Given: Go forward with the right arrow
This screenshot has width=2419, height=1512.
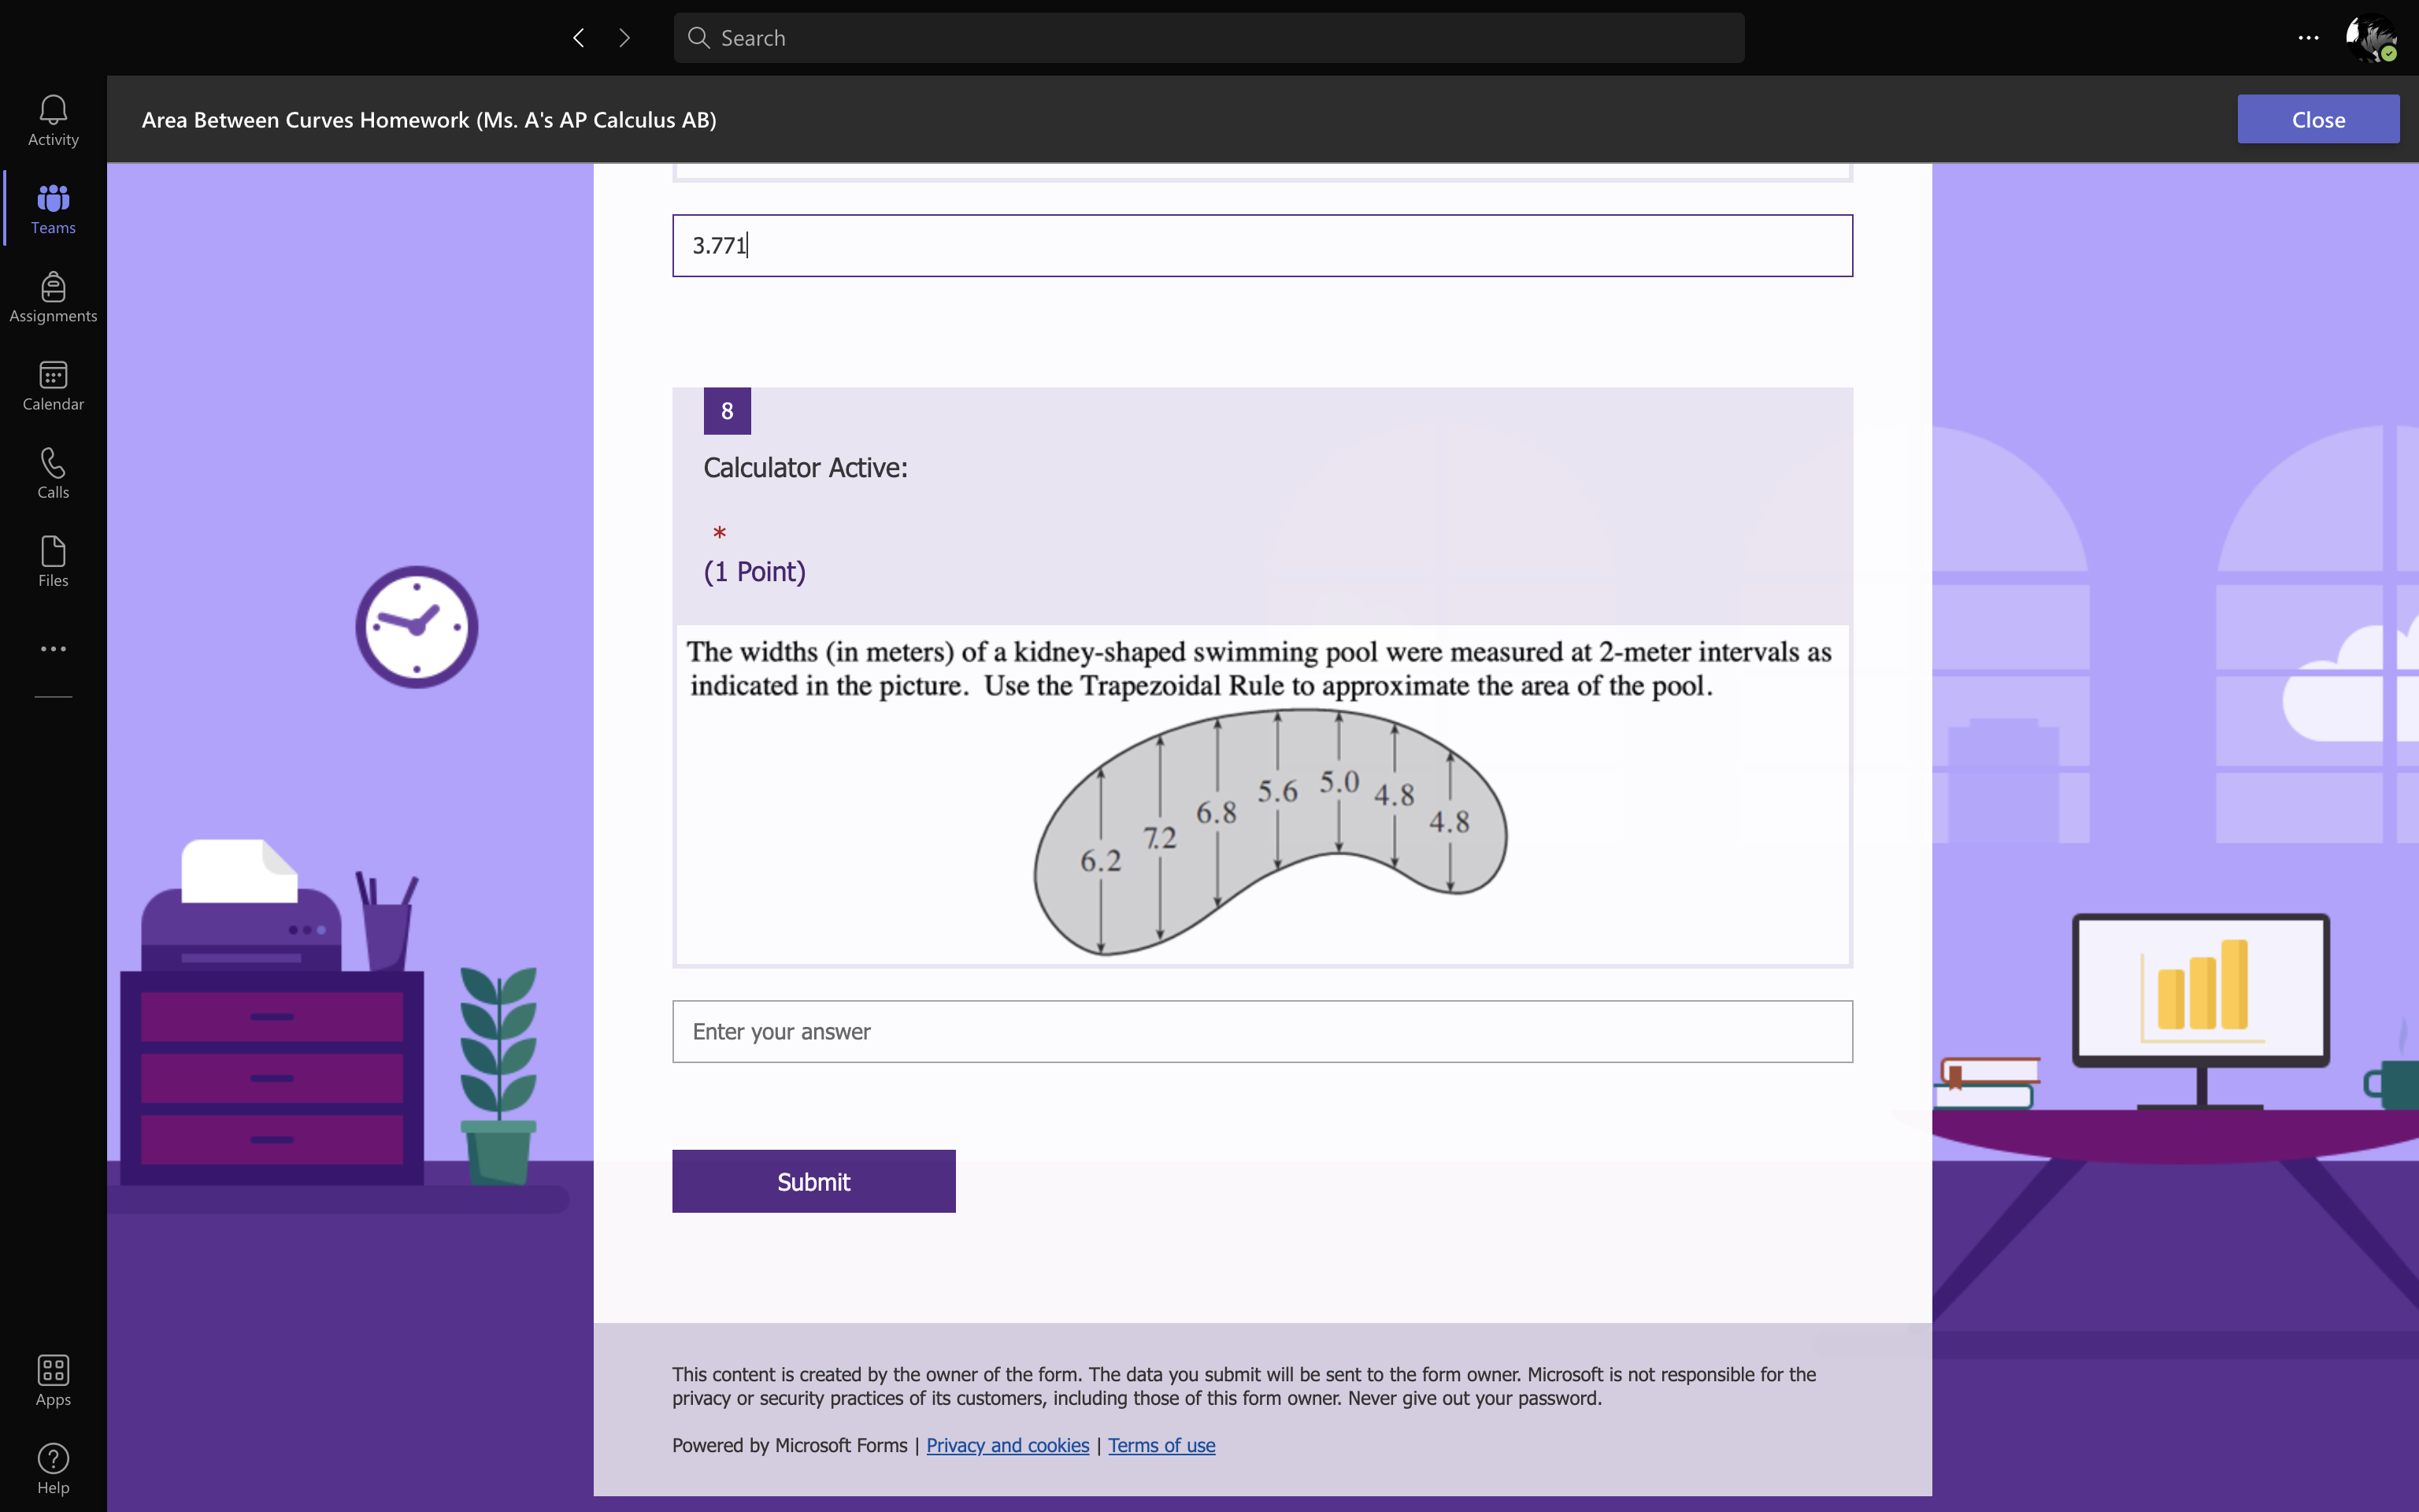Looking at the screenshot, I should coord(624,38).
